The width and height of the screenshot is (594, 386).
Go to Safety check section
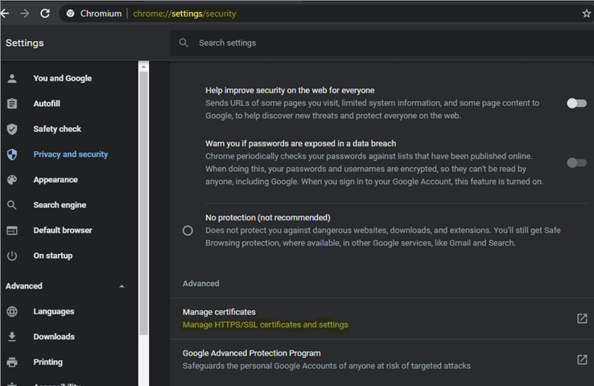tap(57, 129)
